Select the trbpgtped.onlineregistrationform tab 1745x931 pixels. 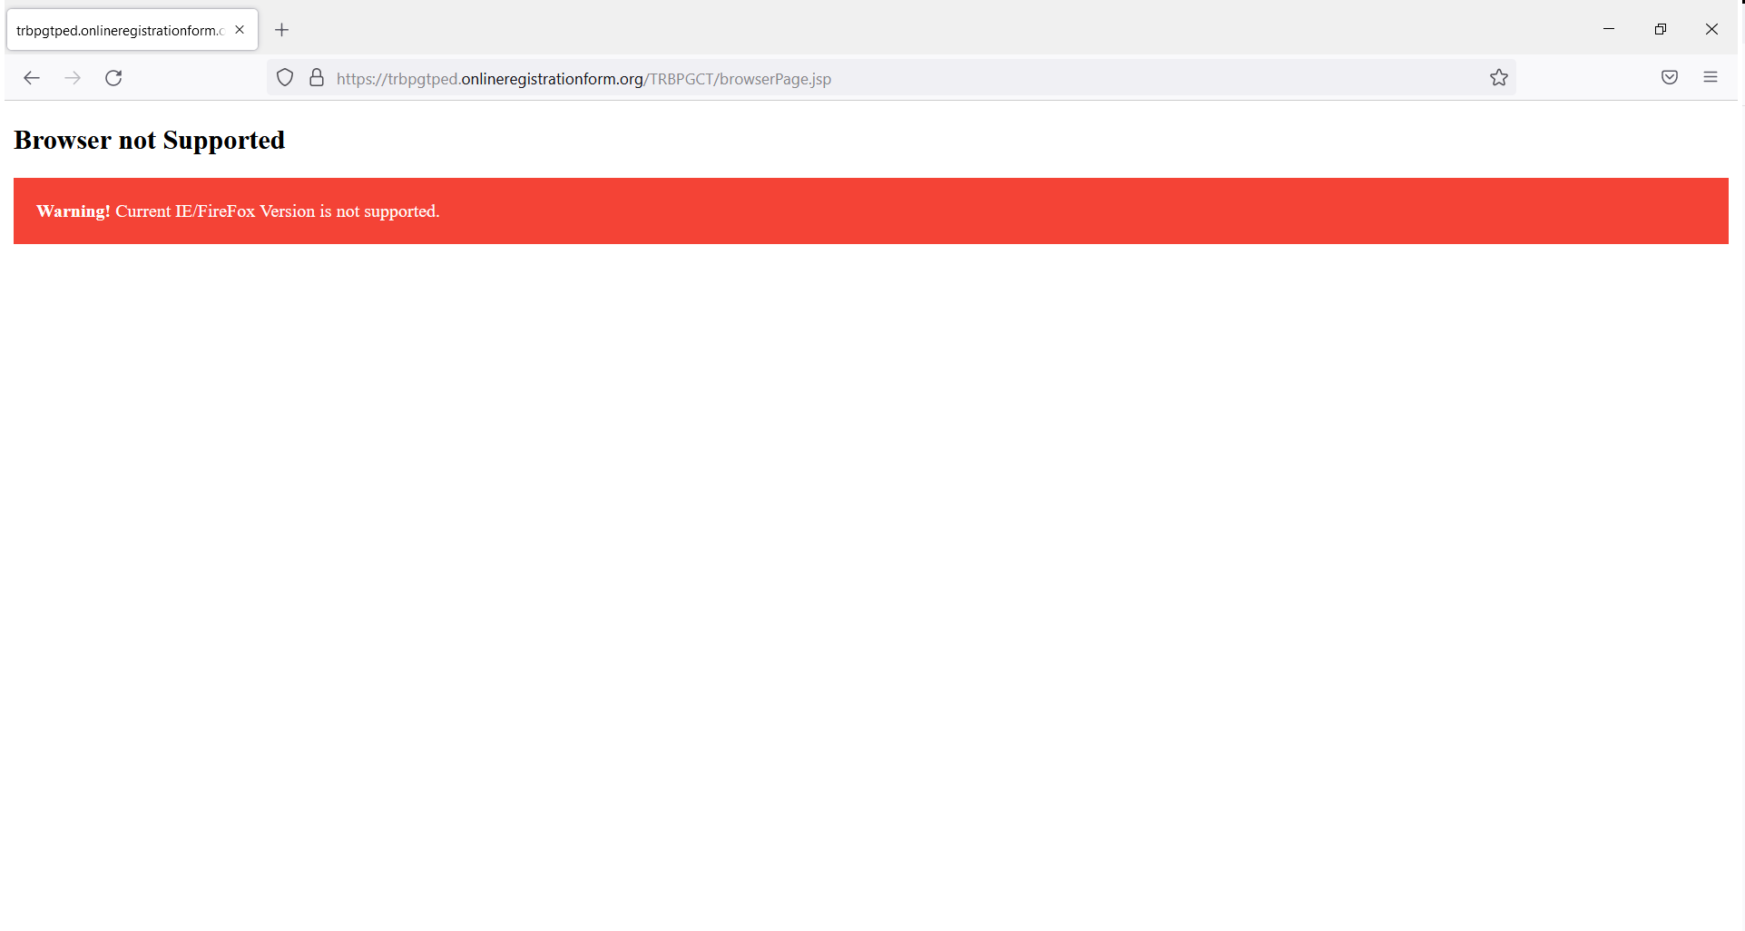[118, 30]
